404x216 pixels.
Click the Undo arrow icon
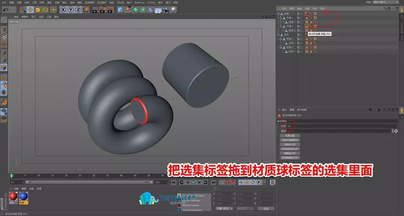pos(6,10)
